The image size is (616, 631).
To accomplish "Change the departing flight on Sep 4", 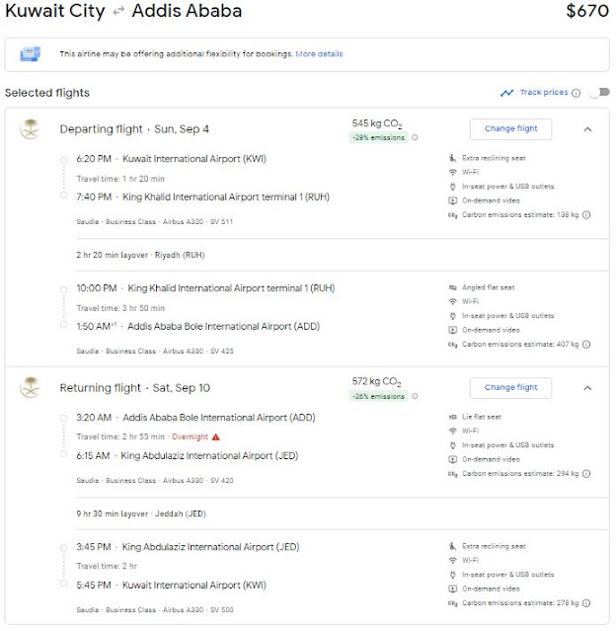I will tap(510, 129).
